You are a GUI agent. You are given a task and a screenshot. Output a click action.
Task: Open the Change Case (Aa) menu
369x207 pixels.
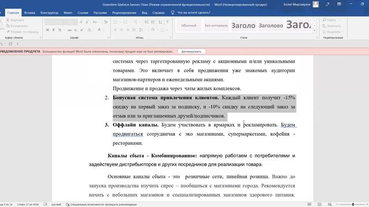95,22
